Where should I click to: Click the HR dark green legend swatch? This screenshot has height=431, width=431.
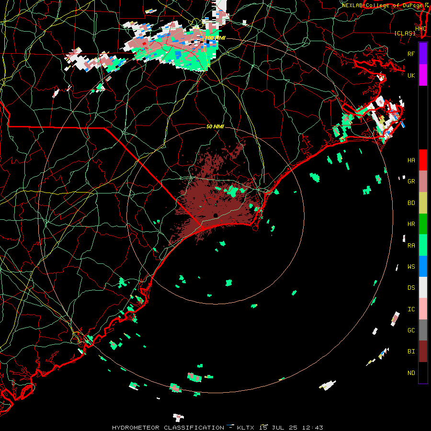[x=423, y=224]
